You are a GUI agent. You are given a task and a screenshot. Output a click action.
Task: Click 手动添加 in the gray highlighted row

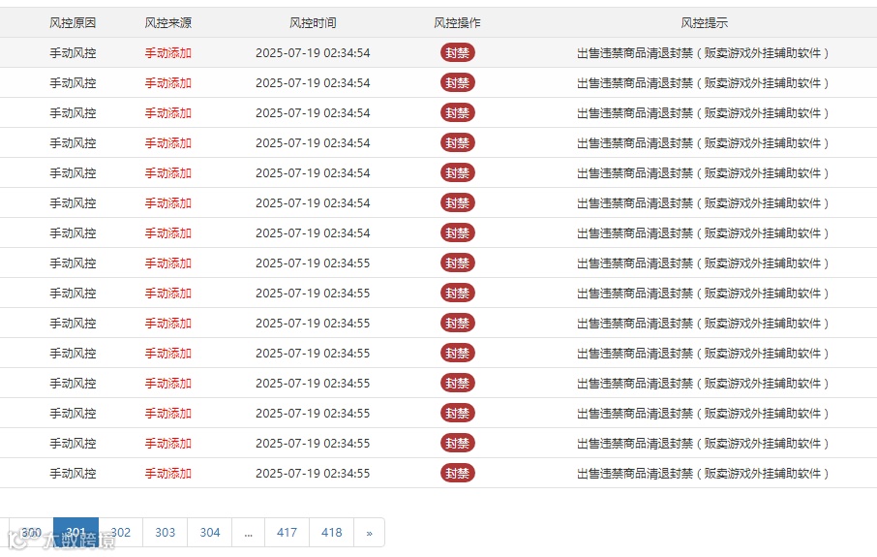point(167,53)
